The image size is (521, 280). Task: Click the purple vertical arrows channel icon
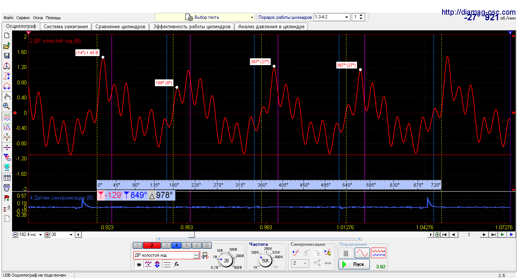[157, 265]
